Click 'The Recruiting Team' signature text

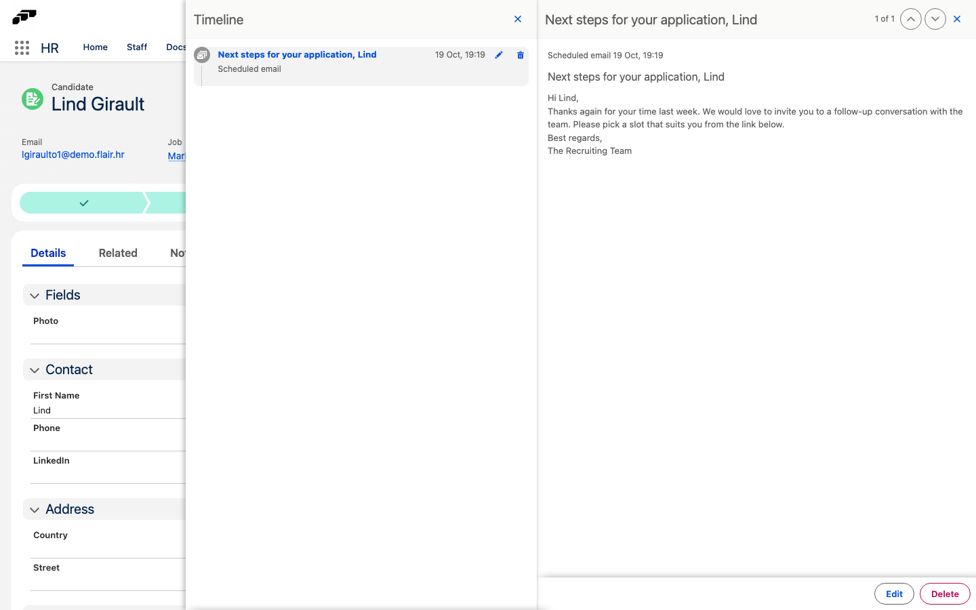tap(590, 151)
